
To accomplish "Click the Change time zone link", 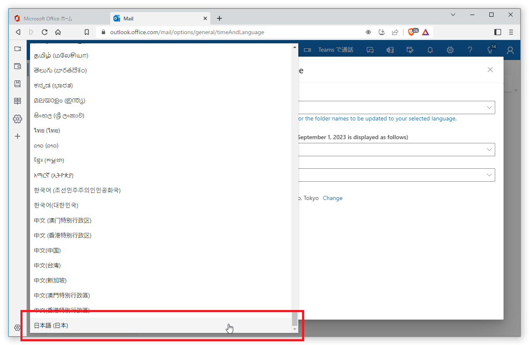I will click(333, 198).
